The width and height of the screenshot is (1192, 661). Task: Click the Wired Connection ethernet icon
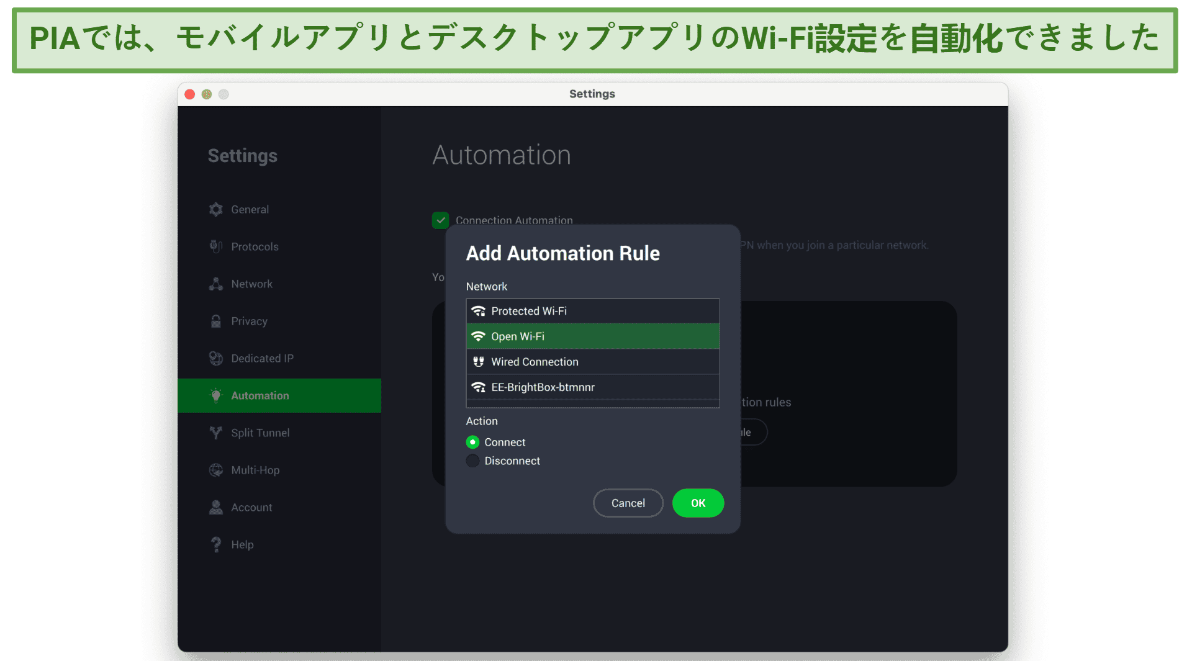tap(478, 362)
